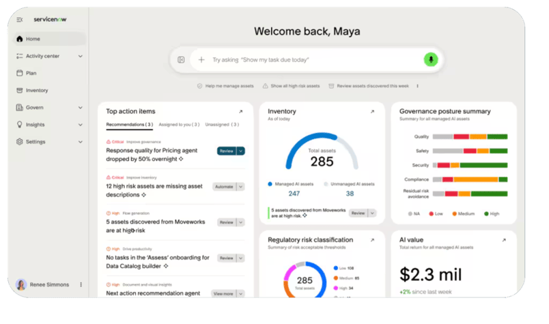Expand Regulatory risk classification arrow icon

(x=372, y=240)
